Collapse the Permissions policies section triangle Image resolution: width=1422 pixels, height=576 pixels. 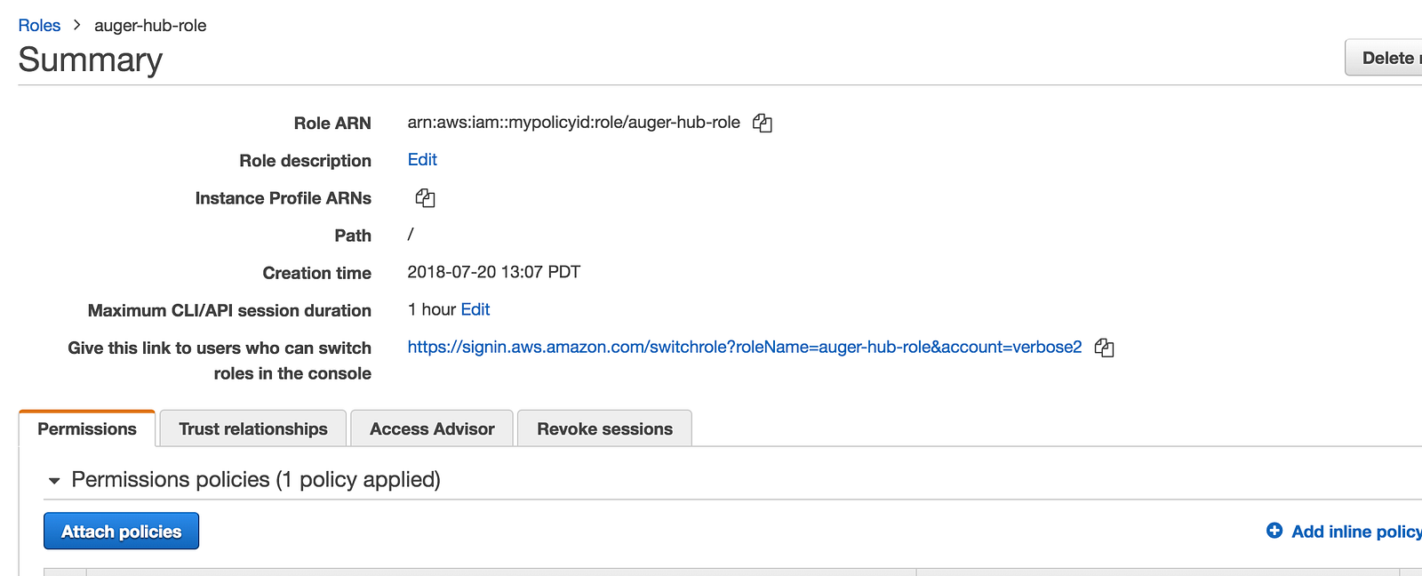pyautogui.click(x=54, y=481)
